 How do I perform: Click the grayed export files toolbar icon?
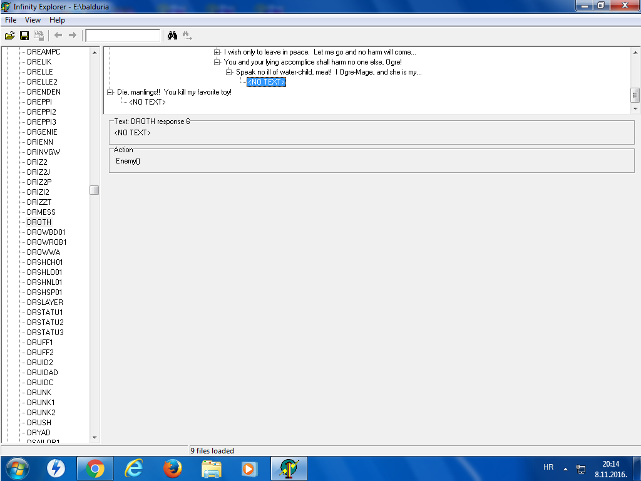click(39, 36)
